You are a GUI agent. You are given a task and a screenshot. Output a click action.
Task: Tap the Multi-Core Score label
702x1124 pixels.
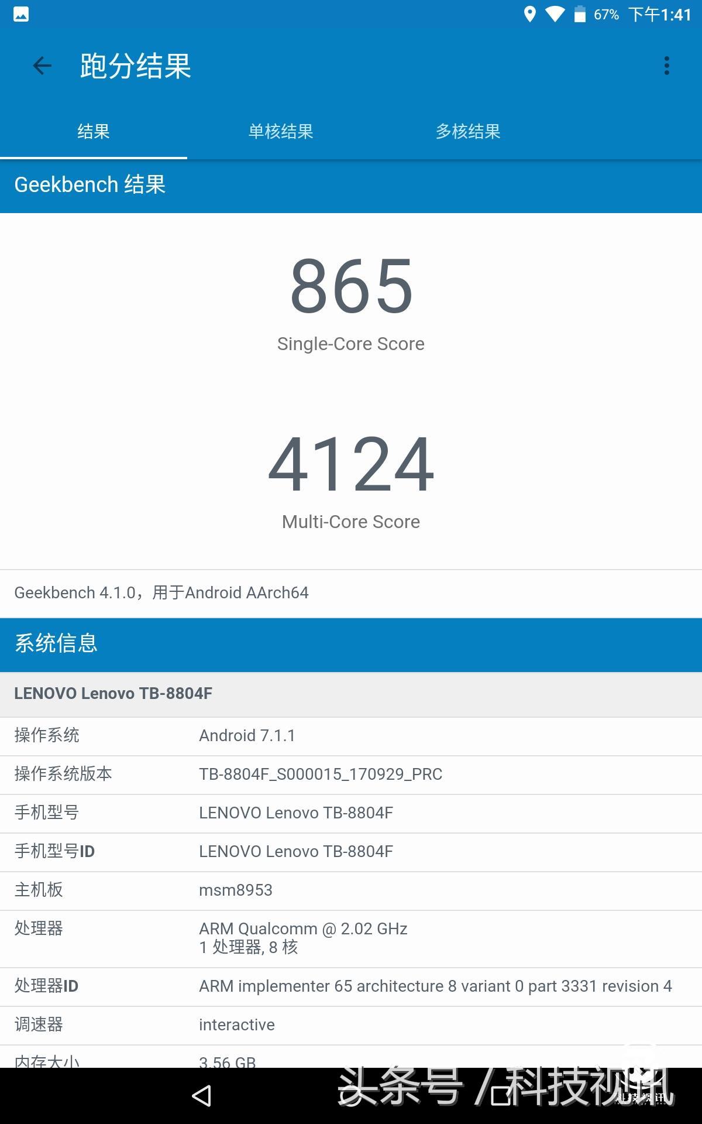[351, 522]
